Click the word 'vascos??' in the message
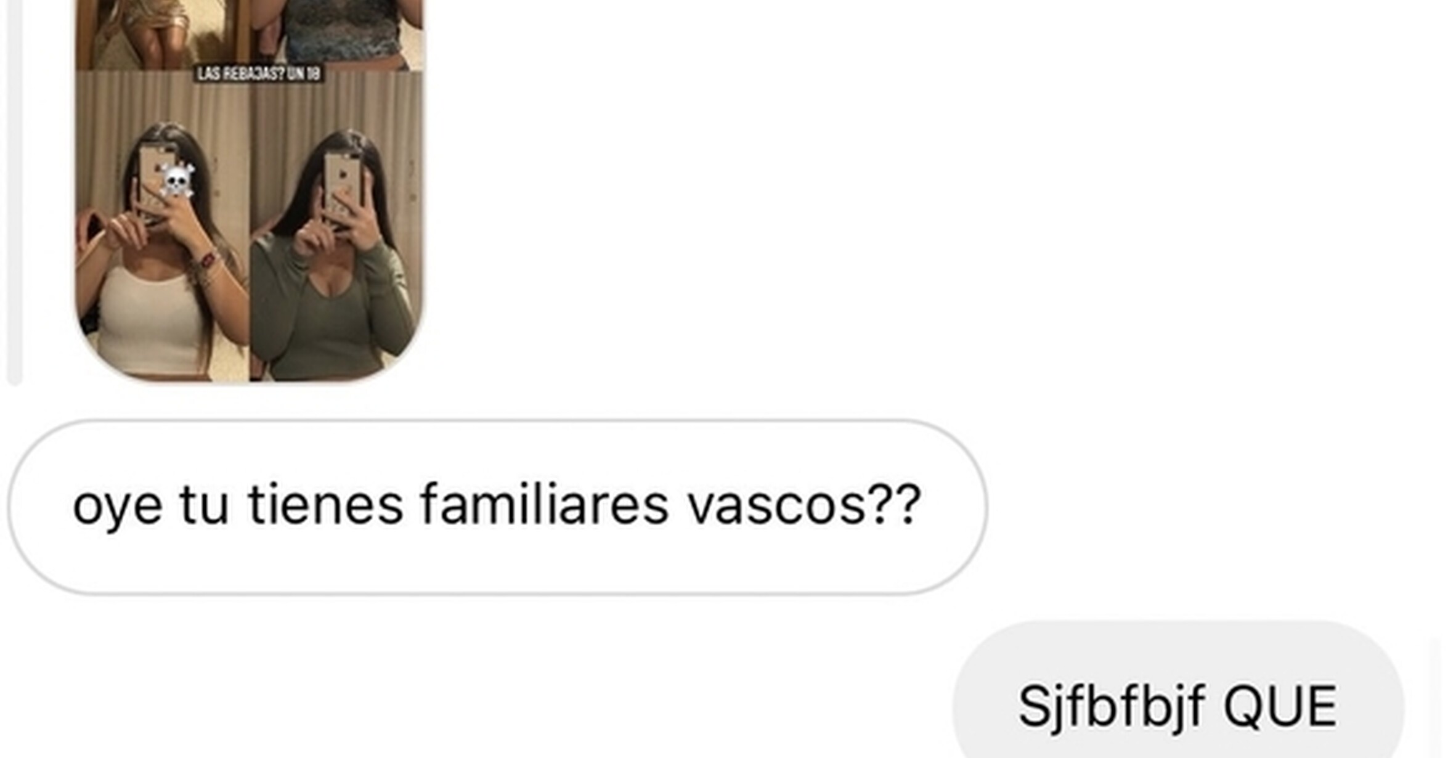 click(804, 505)
